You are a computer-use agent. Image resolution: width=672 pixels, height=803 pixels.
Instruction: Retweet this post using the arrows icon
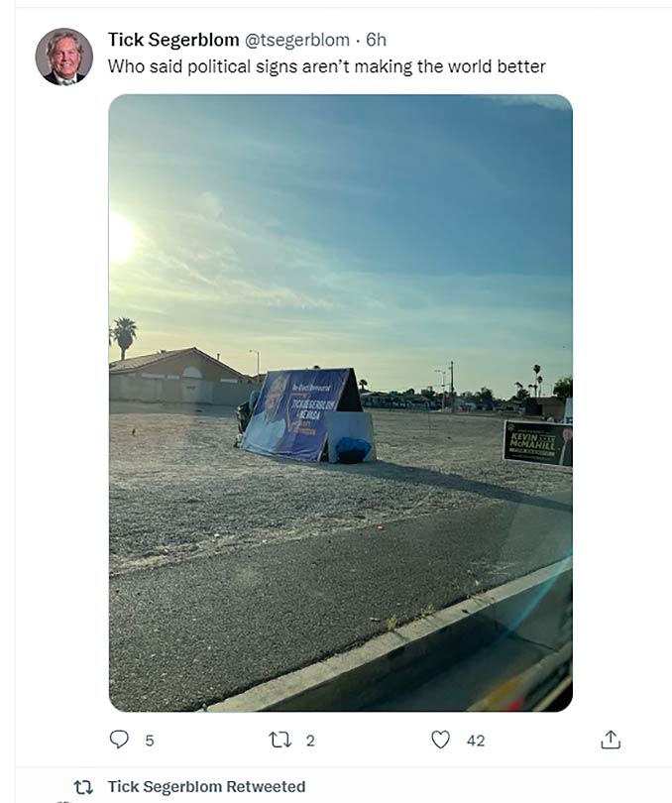(280, 740)
